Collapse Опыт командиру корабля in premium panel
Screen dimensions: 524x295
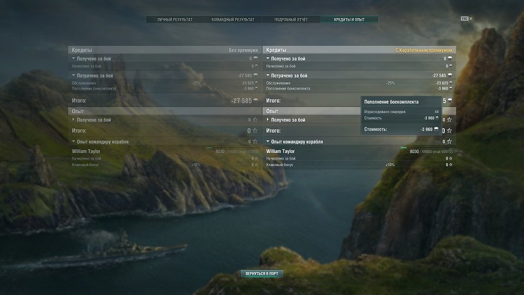(x=268, y=142)
